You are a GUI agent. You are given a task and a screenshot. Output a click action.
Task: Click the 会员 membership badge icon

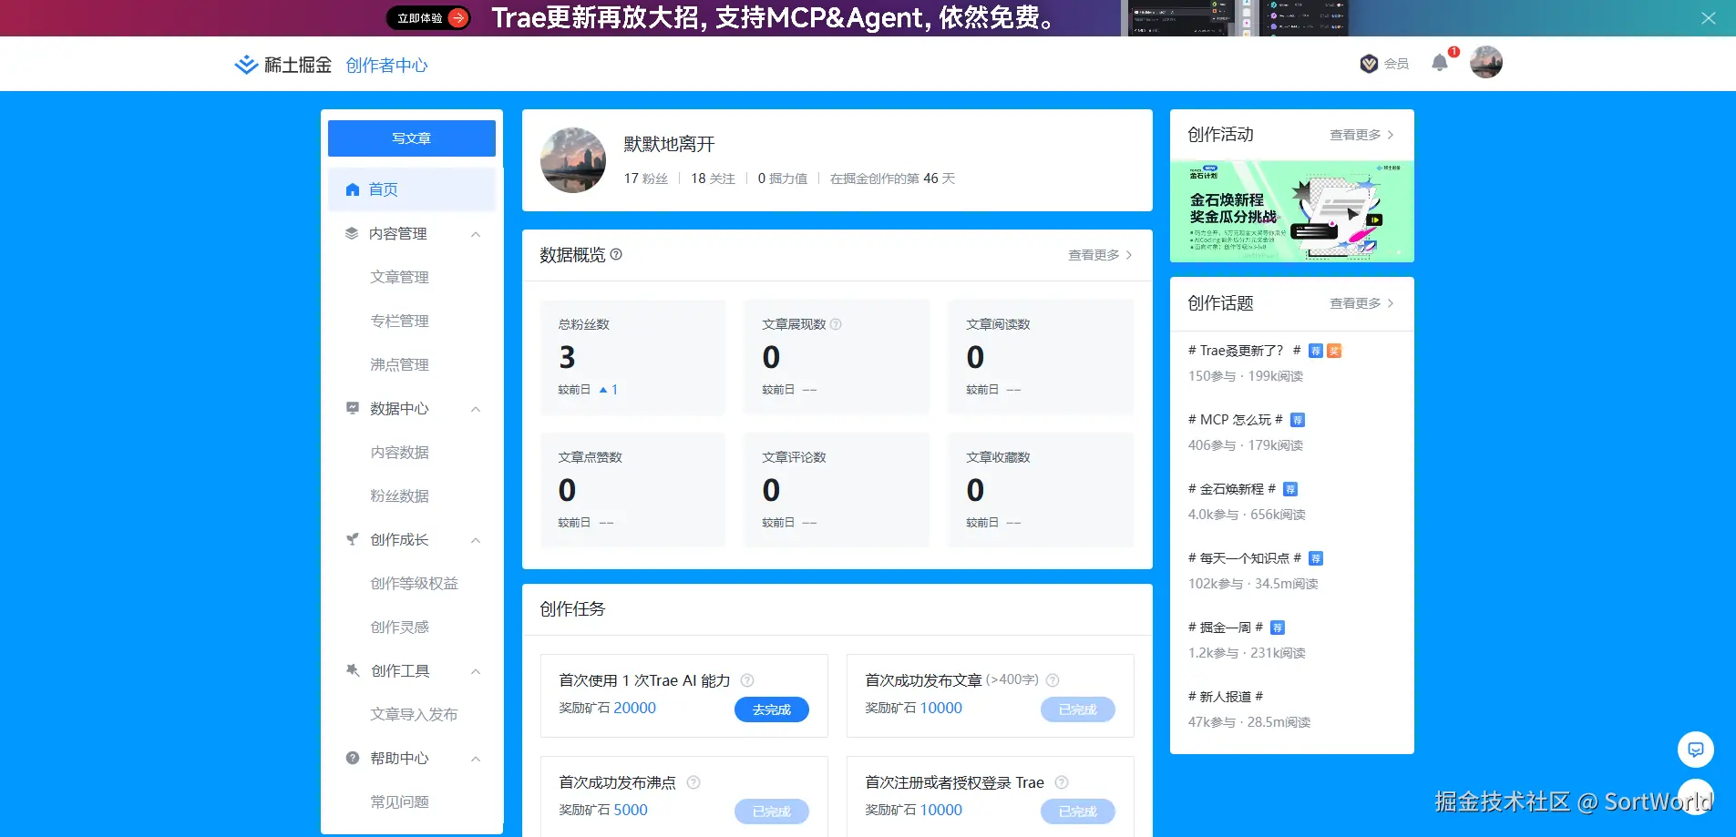[x=1369, y=64]
